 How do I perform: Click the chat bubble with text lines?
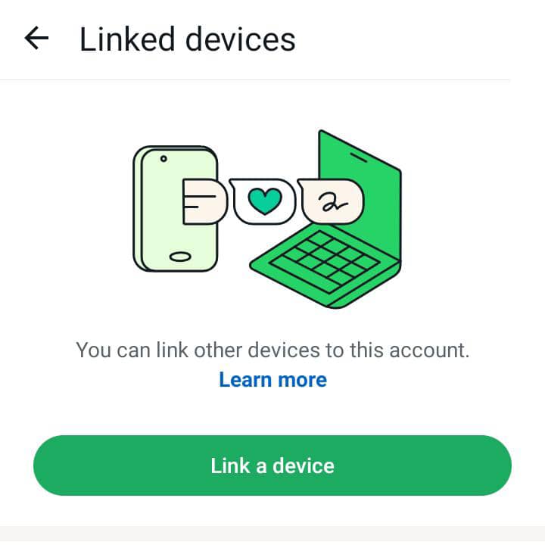coord(205,201)
